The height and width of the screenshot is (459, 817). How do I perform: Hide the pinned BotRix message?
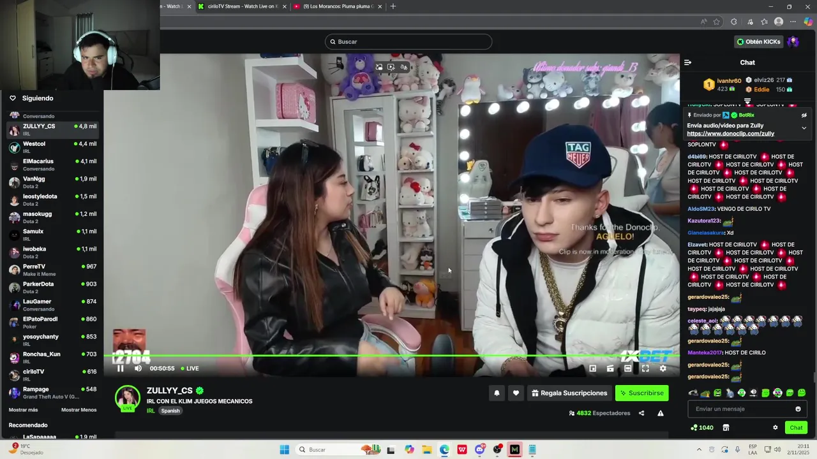[804, 115]
